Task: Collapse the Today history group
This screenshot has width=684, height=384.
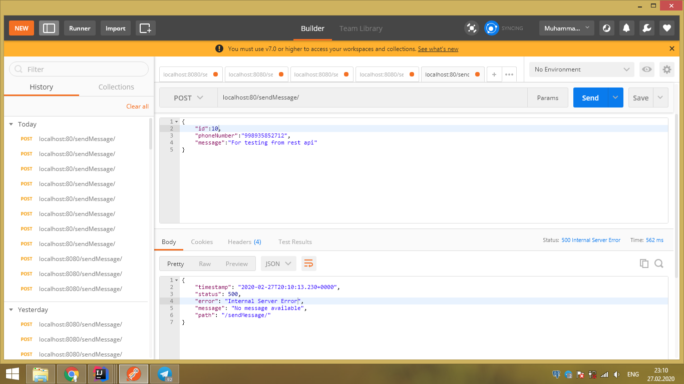Action: (x=11, y=124)
